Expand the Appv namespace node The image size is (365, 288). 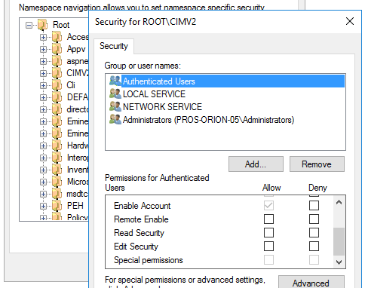coord(43,49)
